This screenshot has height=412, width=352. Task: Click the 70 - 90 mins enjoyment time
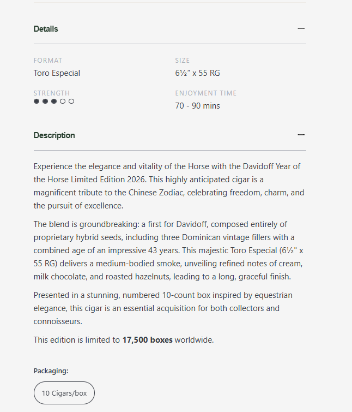(x=197, y=106)
